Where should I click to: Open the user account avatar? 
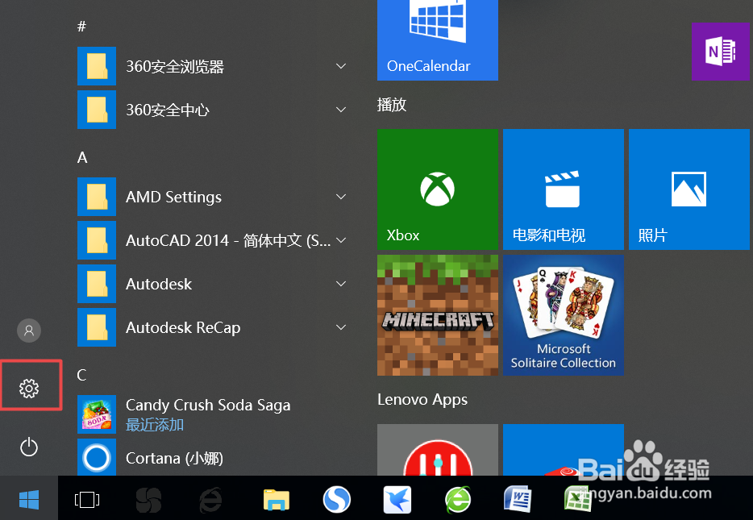[29, 331]
